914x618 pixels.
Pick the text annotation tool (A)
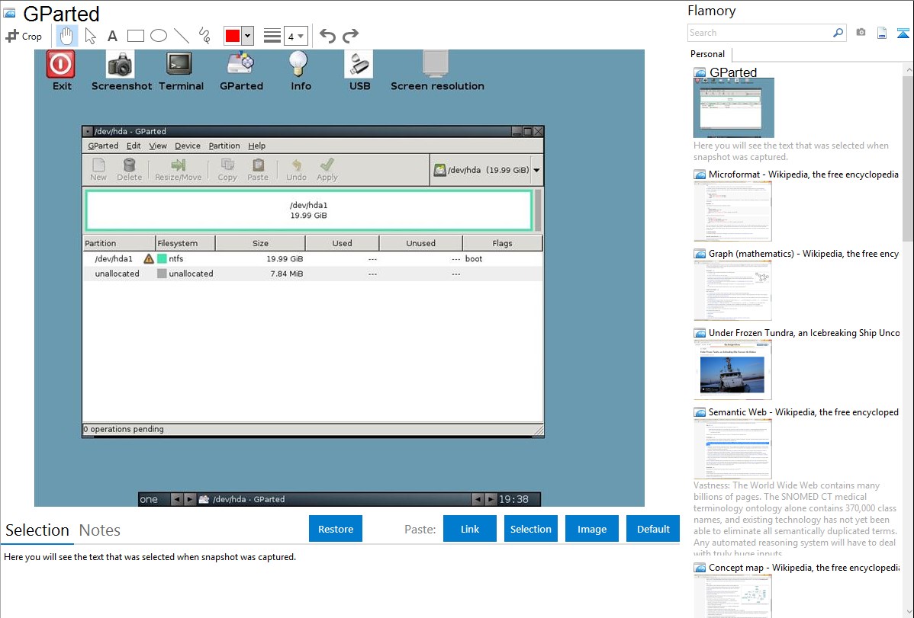(112, 36)
